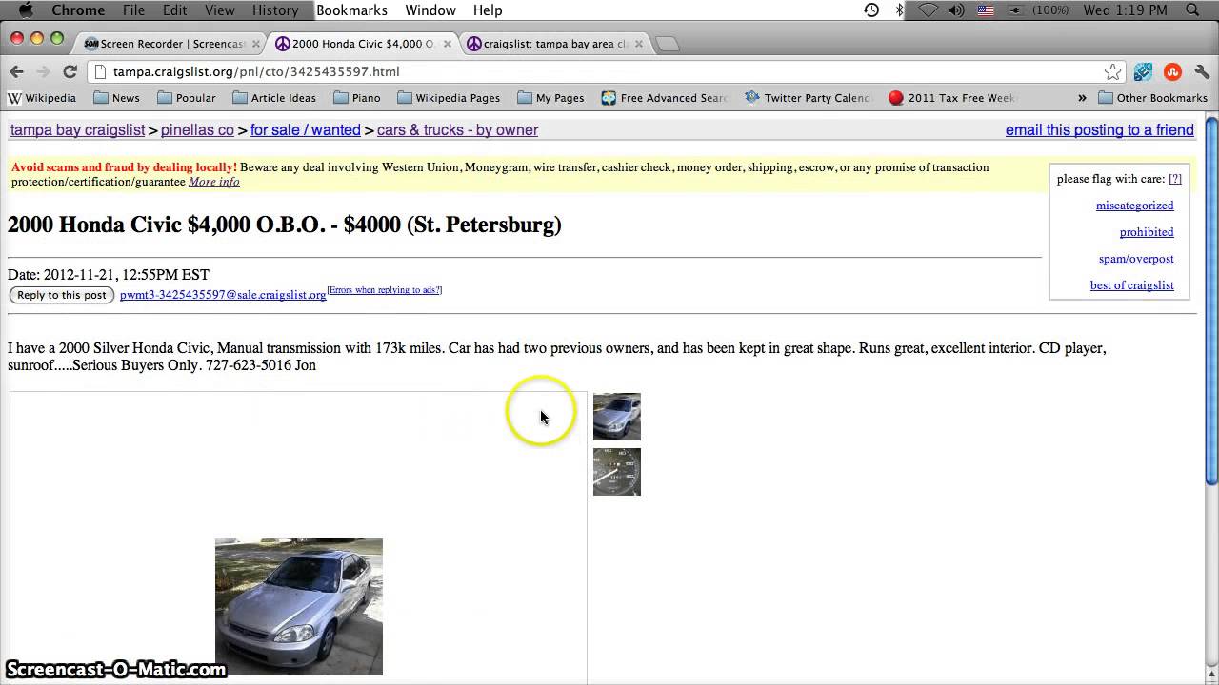Click the browser Forward arrow
This screenshot has height=685, width=1219.
tap(43, 71)
